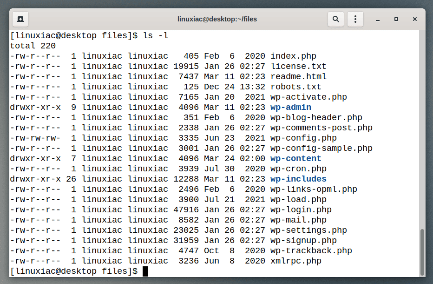Click the wp-login.php filename
The height and width of the screenshot is (284, 433).
[x=301, y=210]
